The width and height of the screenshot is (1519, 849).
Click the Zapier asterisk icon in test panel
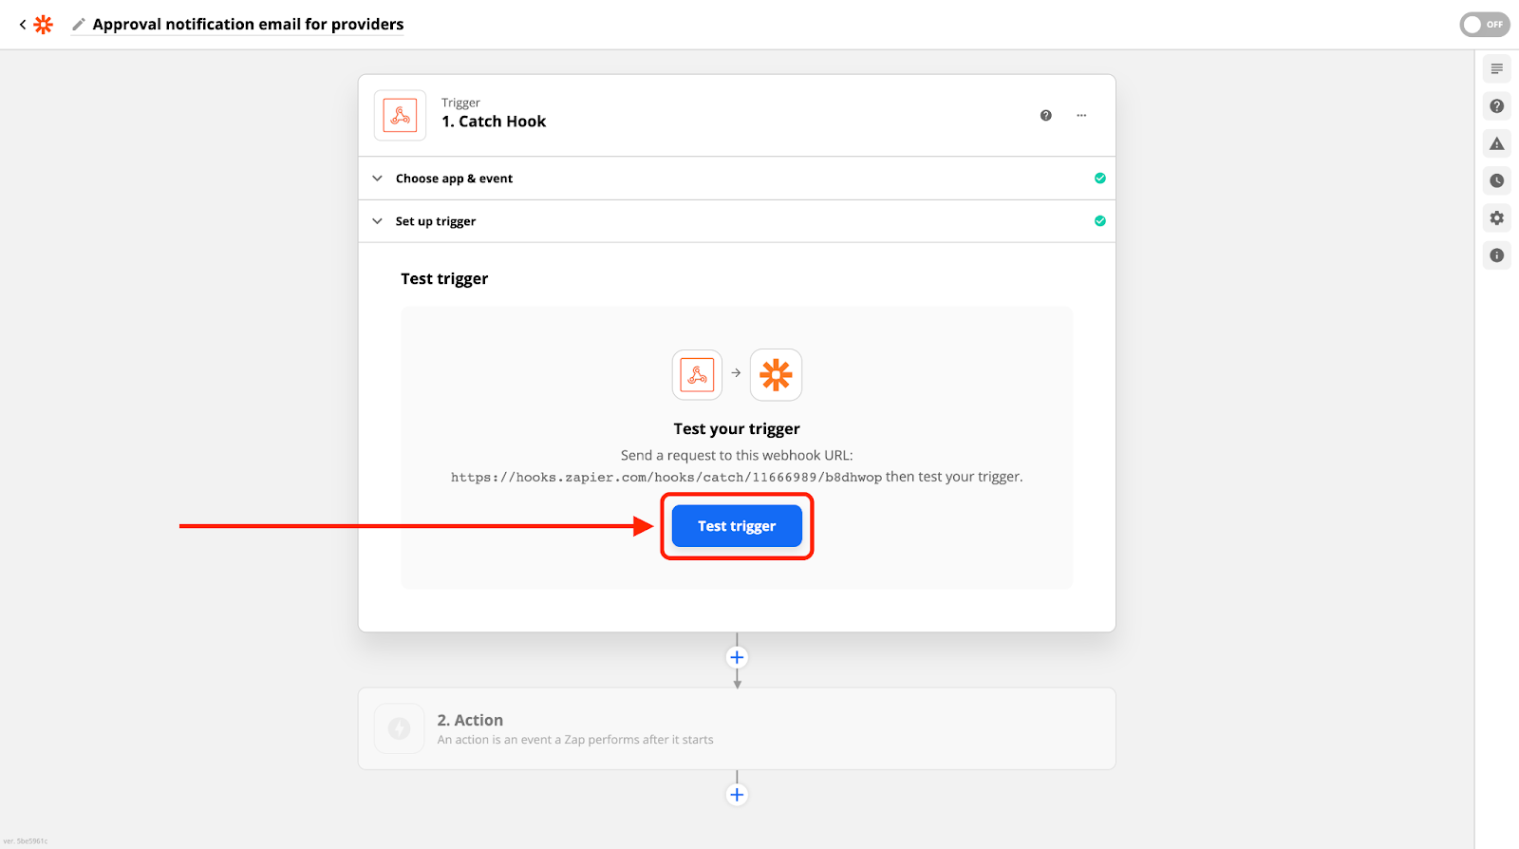(776, 374)
